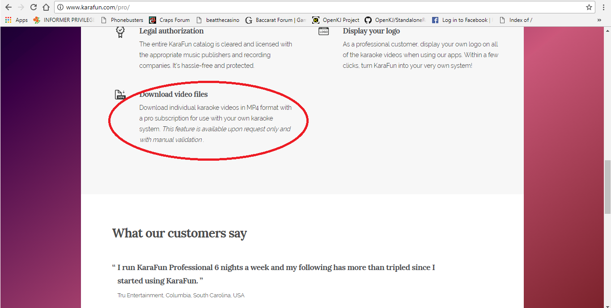
Task: Open the OpenKJ/Standalone GitHub bookmark
Action: tap(395, 20)
